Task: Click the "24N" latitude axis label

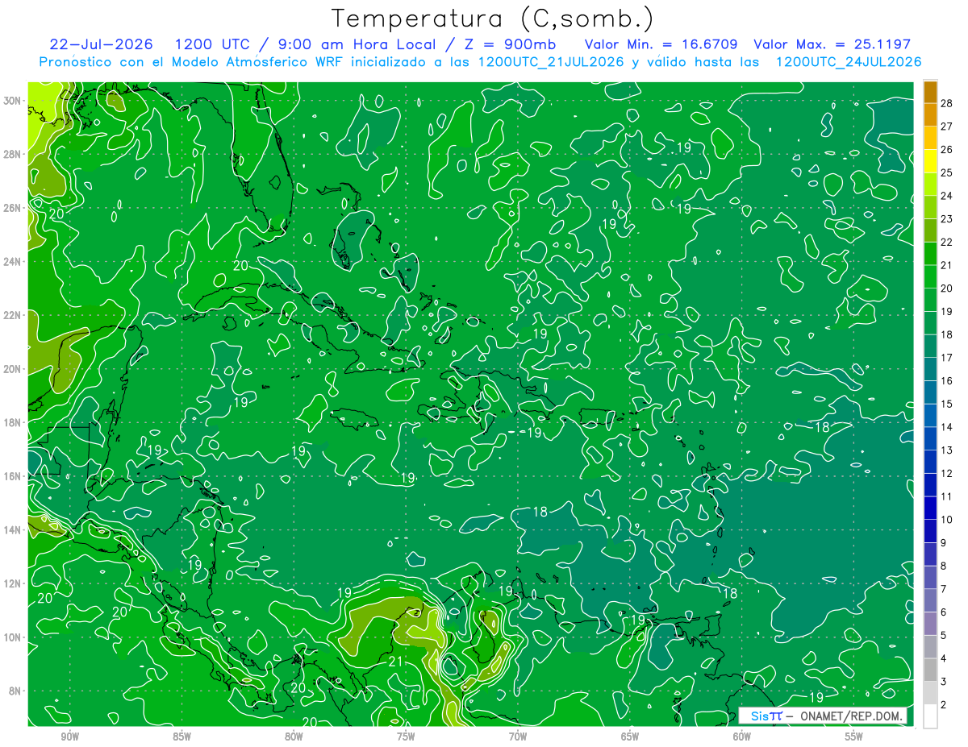Action: tap(14, 261)
